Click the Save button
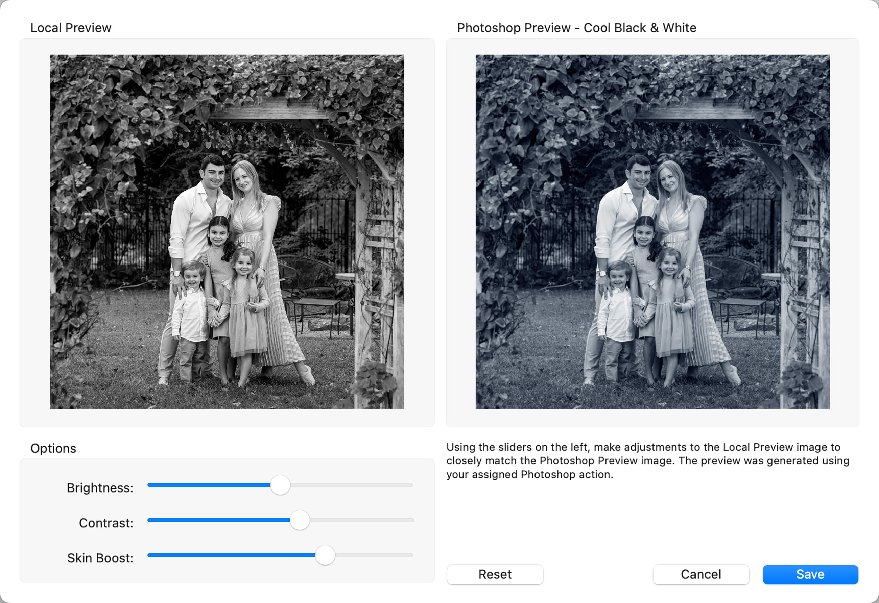The width and height of the screenshot is (879, 603). tap(810, 574)
